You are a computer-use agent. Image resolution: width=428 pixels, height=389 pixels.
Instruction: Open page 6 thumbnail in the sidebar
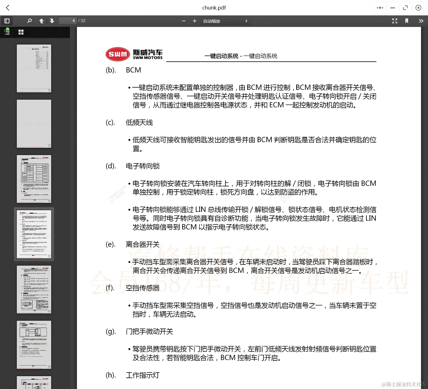pos(34,345)
